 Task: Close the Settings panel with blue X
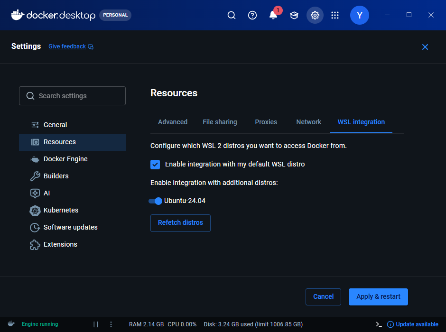coord(425,47)
